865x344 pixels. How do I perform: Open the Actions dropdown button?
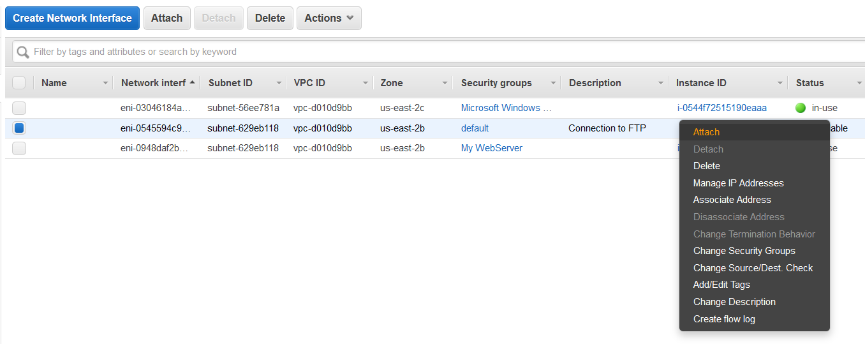pos(329,18)
